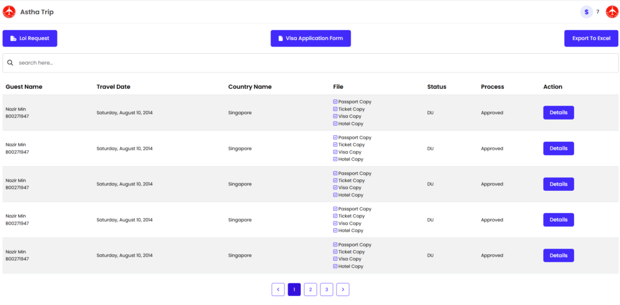The height and width of the screenshot is (305, 620).
Task: Toggle Hotel Copy checkbox in last row
Action: [x=335, y=266]
